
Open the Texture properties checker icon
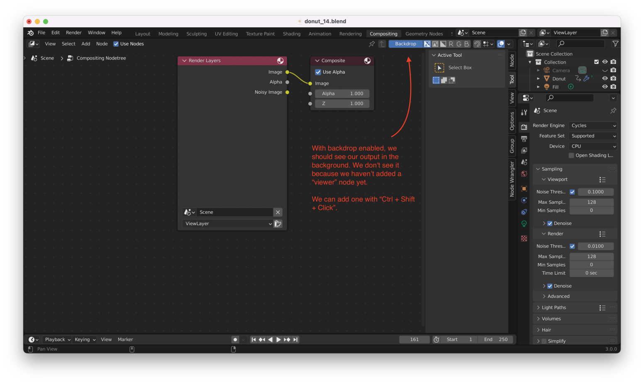coord(524,238)
